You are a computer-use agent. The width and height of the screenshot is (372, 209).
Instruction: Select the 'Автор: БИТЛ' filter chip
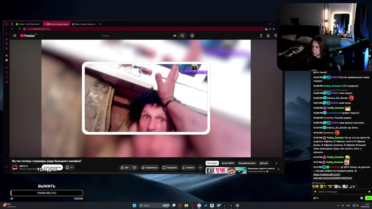click(228, 163)
